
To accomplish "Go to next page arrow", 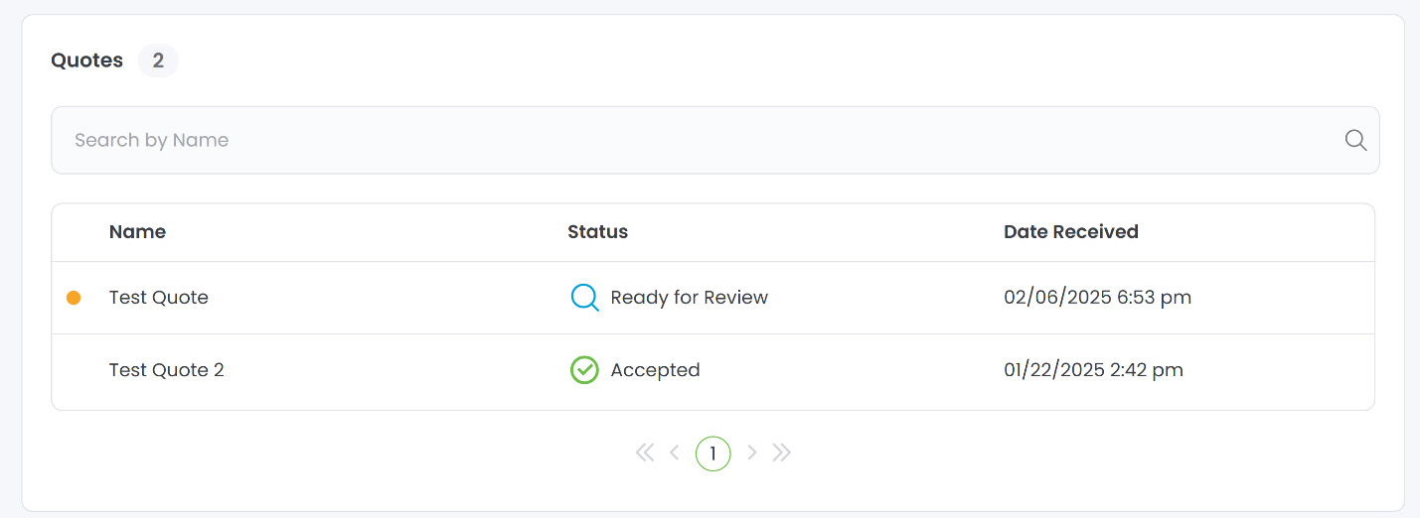I will pos(752,453).
